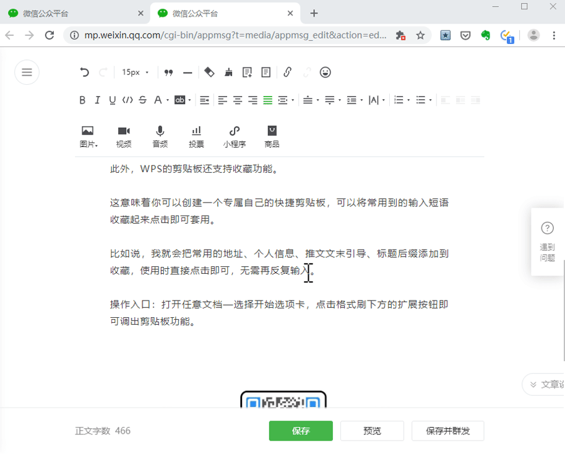Preview the article with 预览
The height and width of the screenshot is (456, 565).
click(372, 431)
